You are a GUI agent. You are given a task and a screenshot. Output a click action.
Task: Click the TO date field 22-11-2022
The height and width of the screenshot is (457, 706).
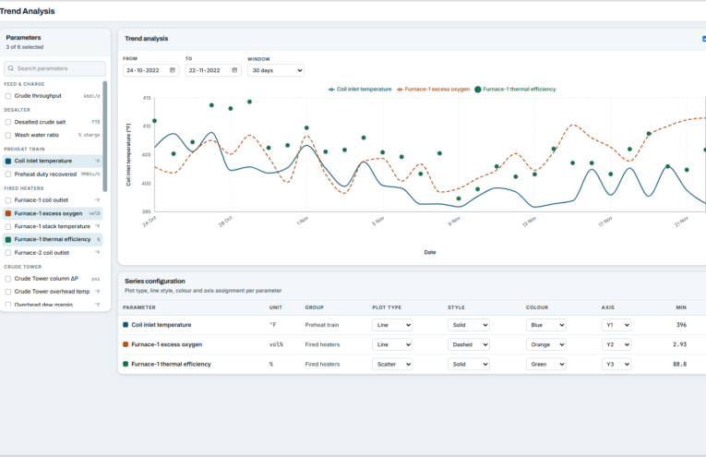coord(213,70)
